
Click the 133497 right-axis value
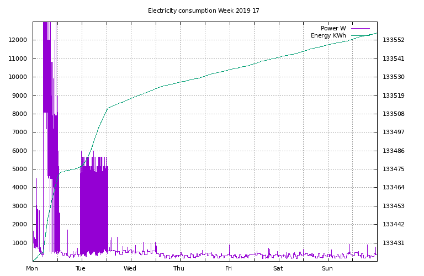(x=394, y=132)
